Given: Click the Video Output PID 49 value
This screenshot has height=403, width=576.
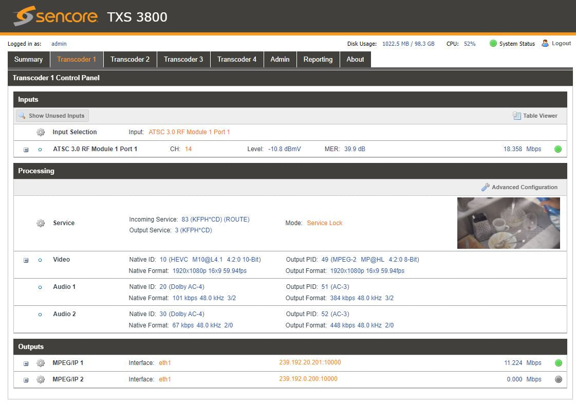Looking at the screenshot, I should point(370,260).
